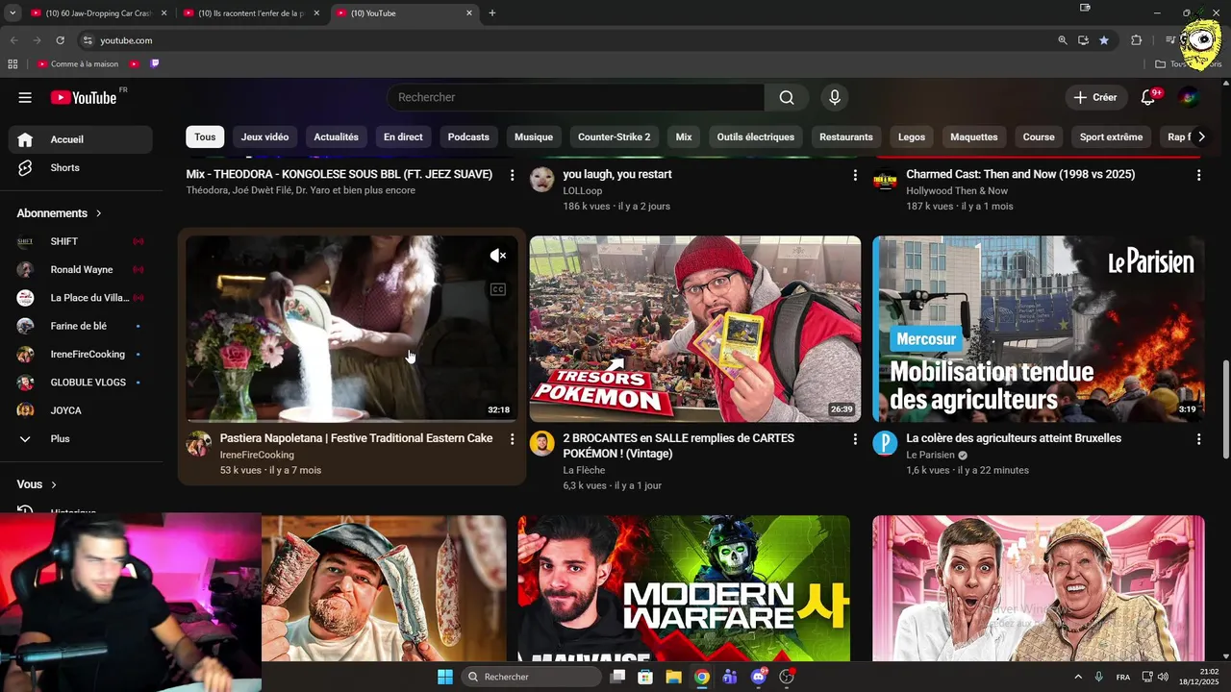Open a new browser tab
This screenshot has width=1231, height=692.
point(492,13)
